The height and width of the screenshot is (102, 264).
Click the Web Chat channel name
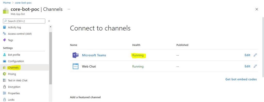pos(89,66)
